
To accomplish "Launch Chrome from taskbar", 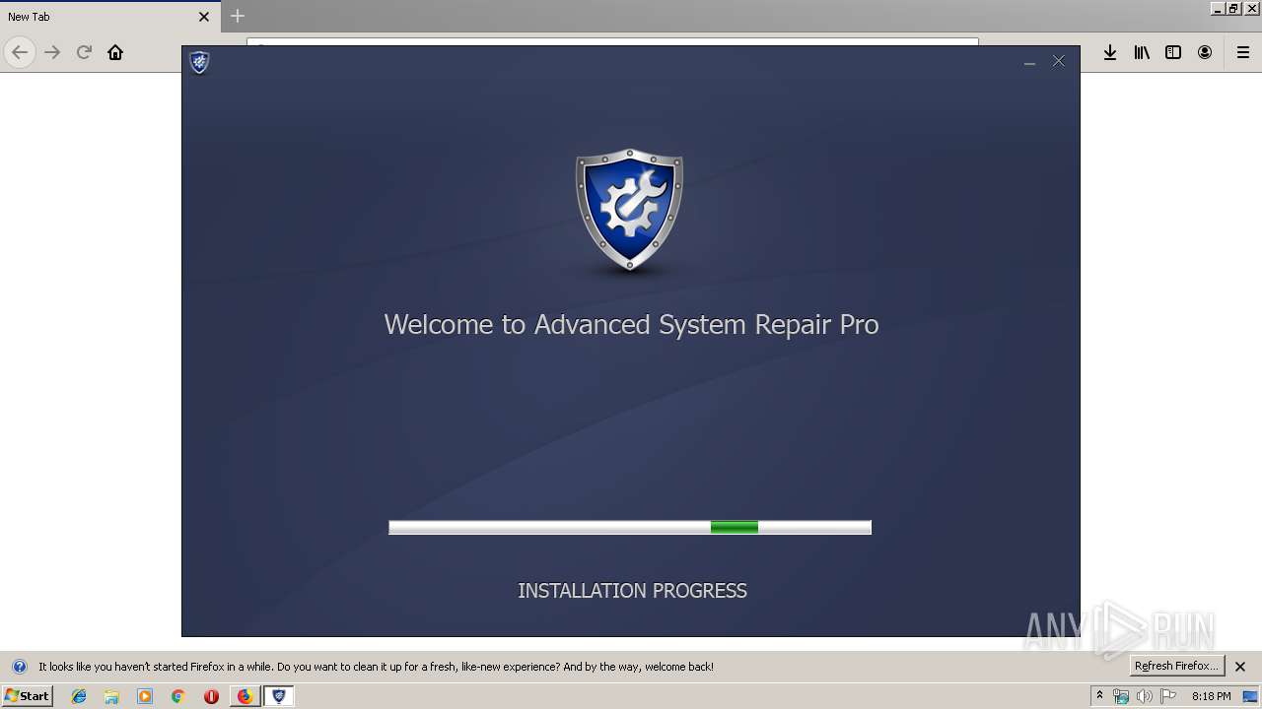I will tap(177, 696).
